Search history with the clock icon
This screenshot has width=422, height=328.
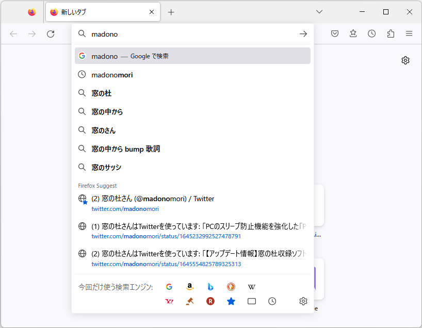(272, 301)
